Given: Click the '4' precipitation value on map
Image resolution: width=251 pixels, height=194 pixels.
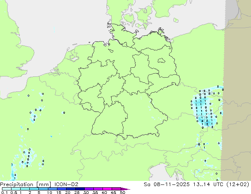Looking at the screenshot, I should 202,121.
